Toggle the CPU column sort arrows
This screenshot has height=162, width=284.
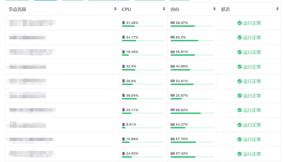164,9
